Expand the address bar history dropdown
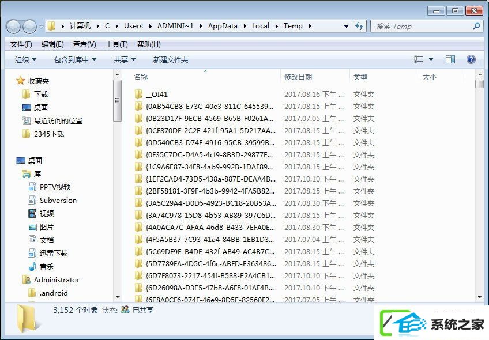Screen dimensions: 489x340 click(346, 27)
